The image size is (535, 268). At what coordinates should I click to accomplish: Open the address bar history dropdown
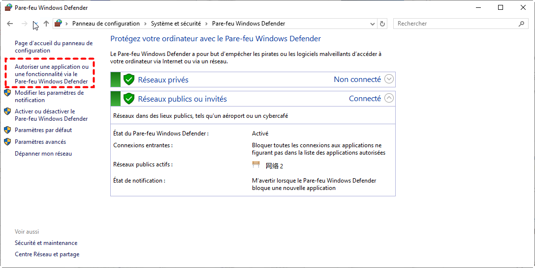372,24
